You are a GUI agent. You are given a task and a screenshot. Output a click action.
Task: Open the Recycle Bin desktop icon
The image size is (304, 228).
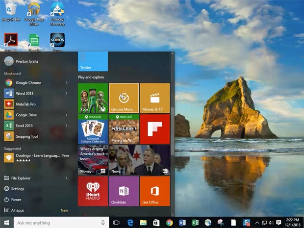[x=11, y=11]
